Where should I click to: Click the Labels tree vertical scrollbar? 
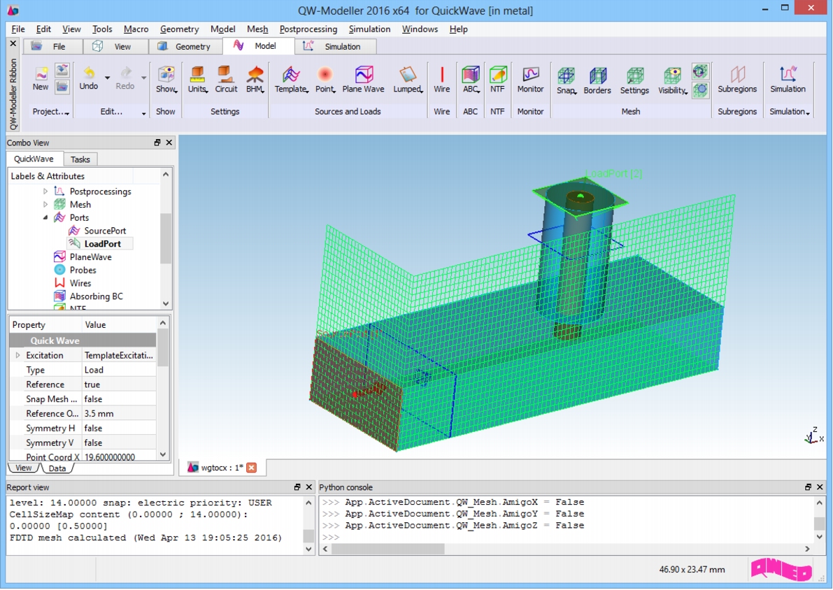pos(166,238)
